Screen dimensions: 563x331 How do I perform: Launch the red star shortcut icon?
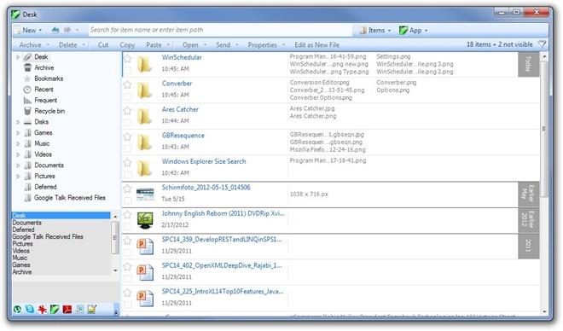[x=43, y=309]
